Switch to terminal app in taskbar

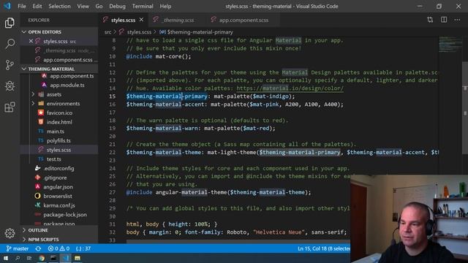click(x=53, y=258)
